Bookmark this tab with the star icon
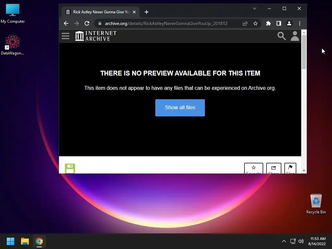Viewport: 332px width, 249px height. pyautogui.click(x=255, y=23)
